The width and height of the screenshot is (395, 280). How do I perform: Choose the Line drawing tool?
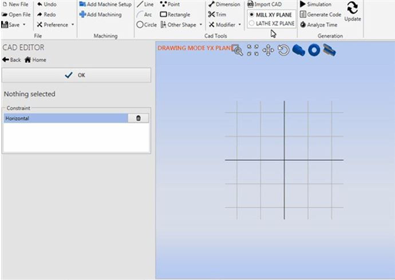(145, 5)
